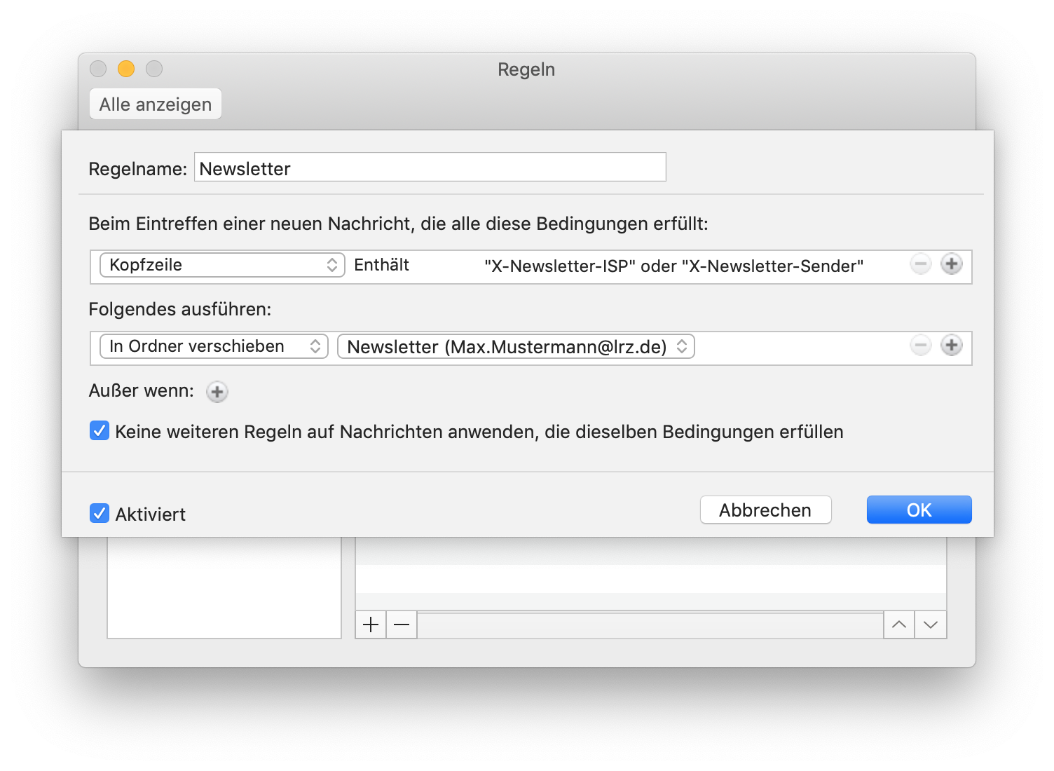1054x771 pixels.
Task: Delete selected rule with the minus icon
Action: pos(401,624)
